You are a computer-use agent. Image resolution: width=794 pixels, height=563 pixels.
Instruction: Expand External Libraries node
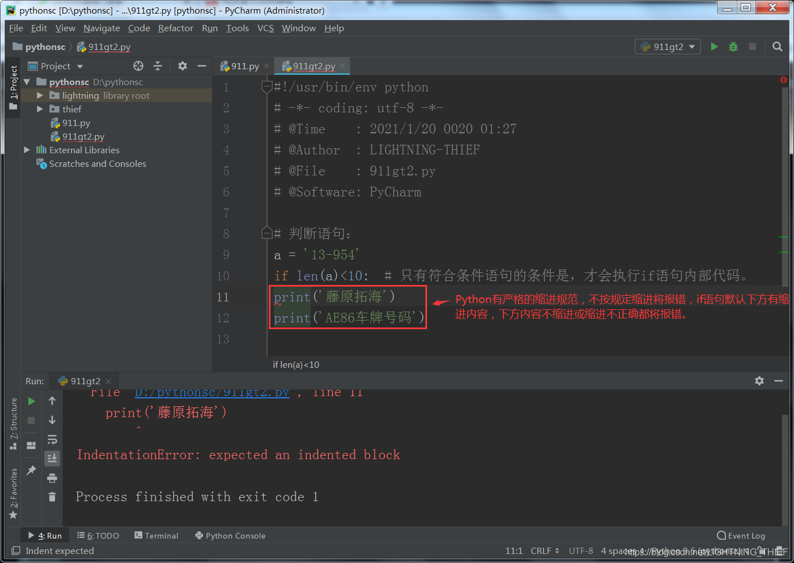[x=27, y=150]
